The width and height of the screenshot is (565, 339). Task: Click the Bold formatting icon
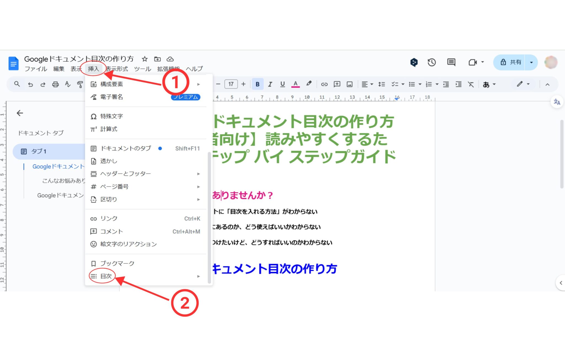(x=257, y=84)
